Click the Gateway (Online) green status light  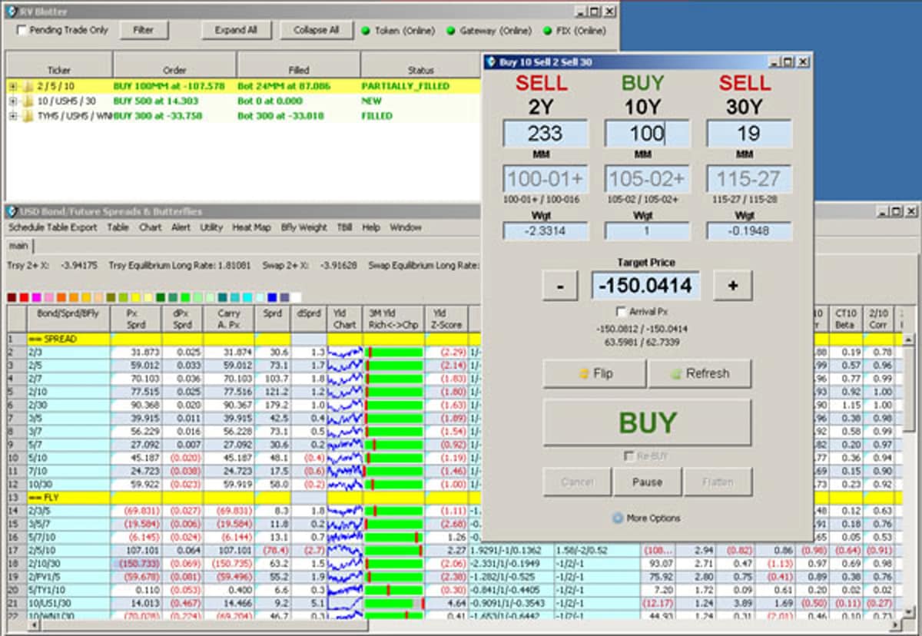click(x=451, y=31)
